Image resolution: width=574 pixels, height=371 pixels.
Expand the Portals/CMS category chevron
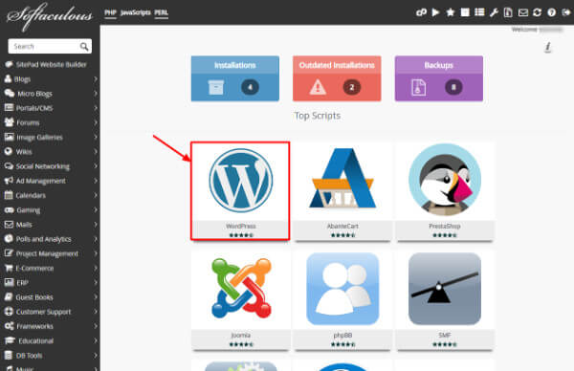(96, 108)
